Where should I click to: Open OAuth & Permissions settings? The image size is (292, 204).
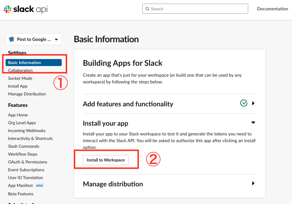pyautogui.click(x=28, y=162)
